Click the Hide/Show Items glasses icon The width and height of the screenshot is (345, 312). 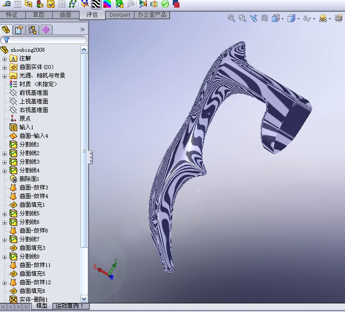point(307,19)
